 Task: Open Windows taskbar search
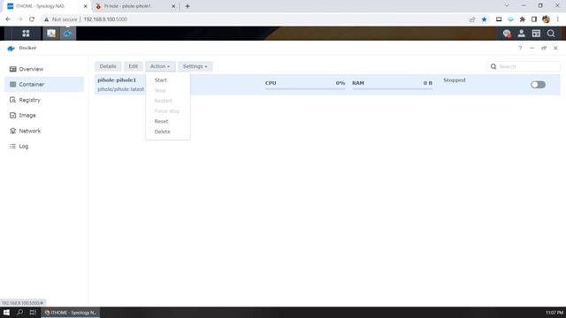(x=19, y=313)
